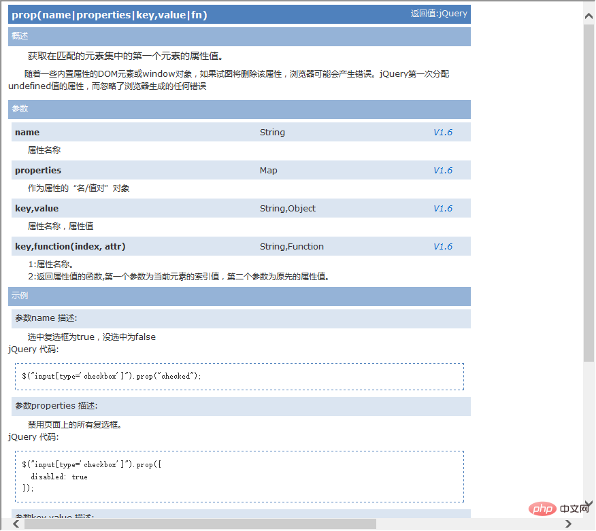The image size is (596, 531).
Task: Click the key,value parameter label
Action: pyautogui.click(x=37, y=209)
